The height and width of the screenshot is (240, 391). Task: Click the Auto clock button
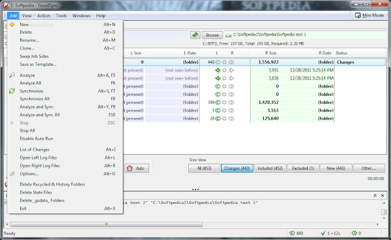pos(137,168)
